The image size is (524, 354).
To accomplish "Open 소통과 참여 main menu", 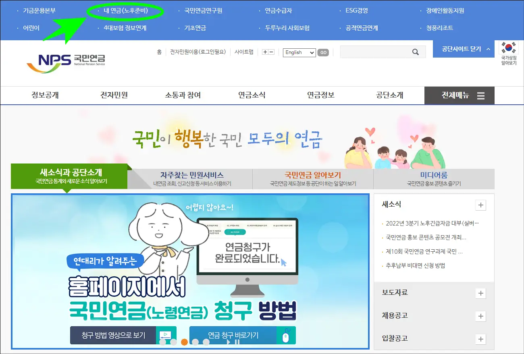I will (183, 95).
